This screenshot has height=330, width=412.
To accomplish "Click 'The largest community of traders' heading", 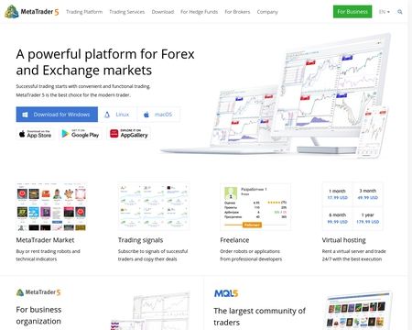I will [x=259, y=316].
